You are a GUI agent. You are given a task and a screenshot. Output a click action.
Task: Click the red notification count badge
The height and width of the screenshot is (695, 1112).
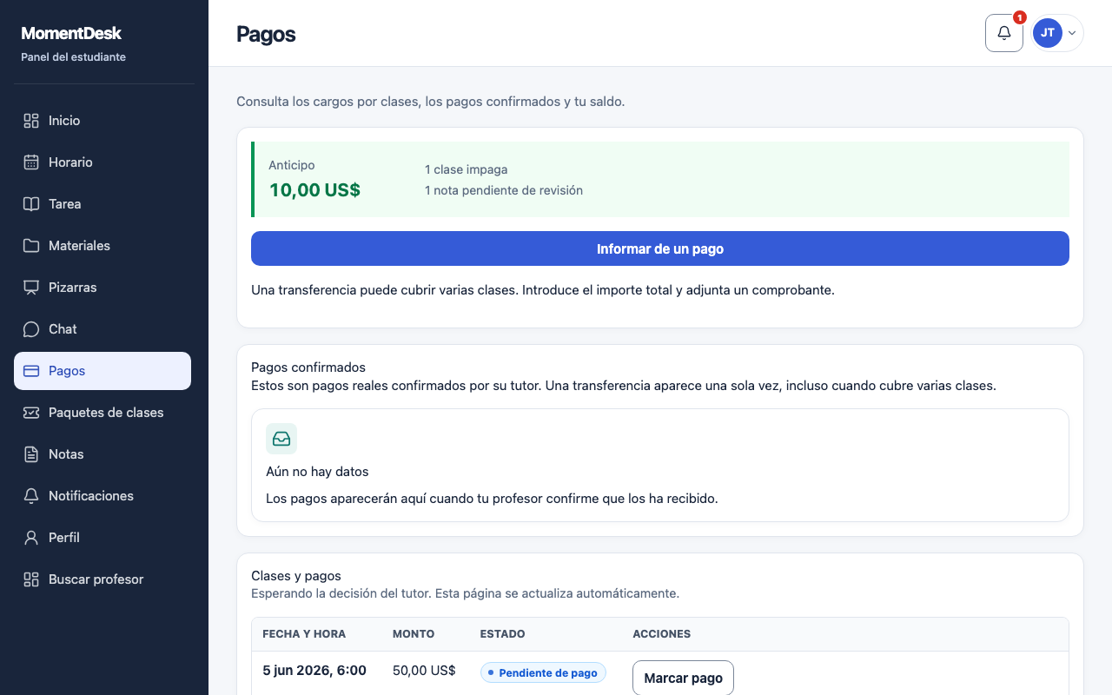tap(1020, 17)
